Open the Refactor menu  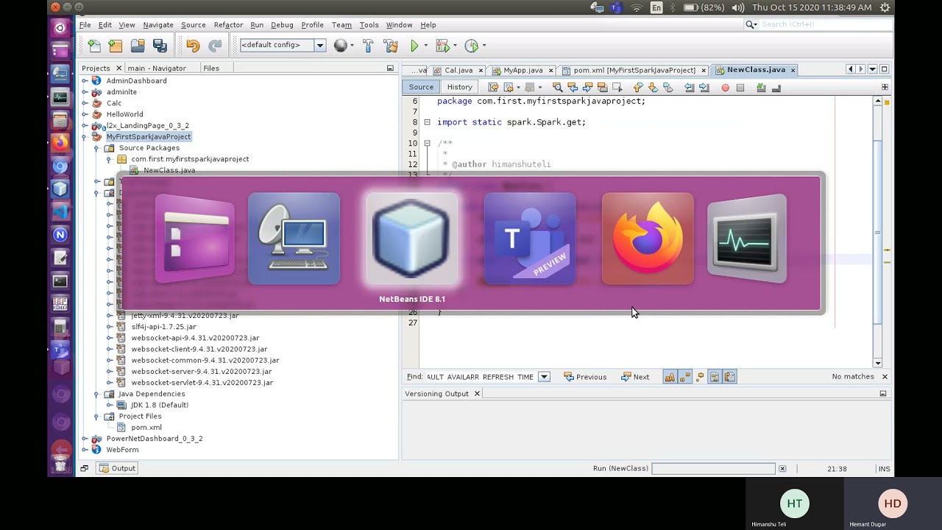click(x=228, y=25)
